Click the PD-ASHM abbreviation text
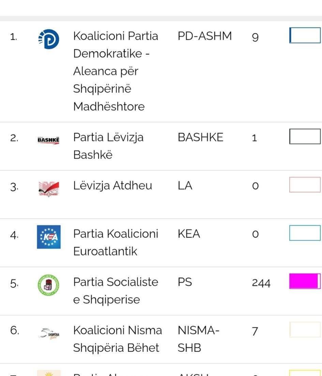Viewport: 322px width, 376px height. pyautogui.click(x=204, y=36)
